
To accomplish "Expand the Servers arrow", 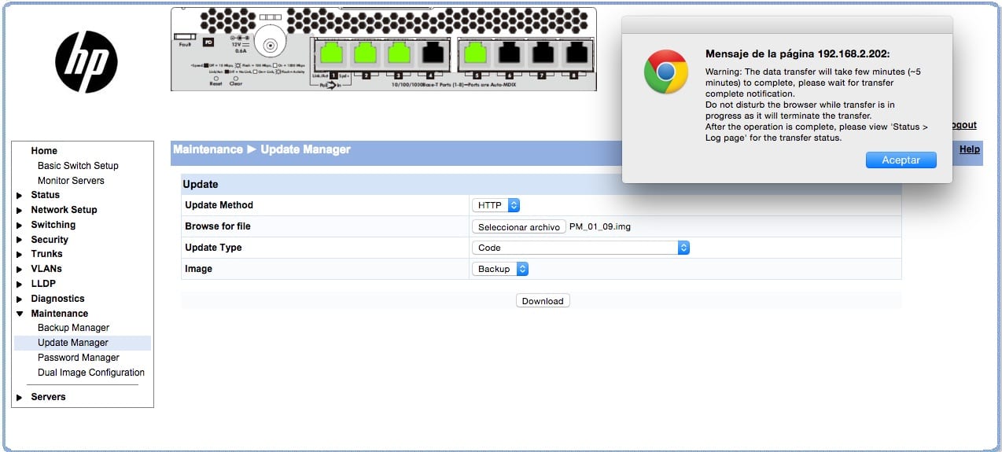I will coord(20,398).
